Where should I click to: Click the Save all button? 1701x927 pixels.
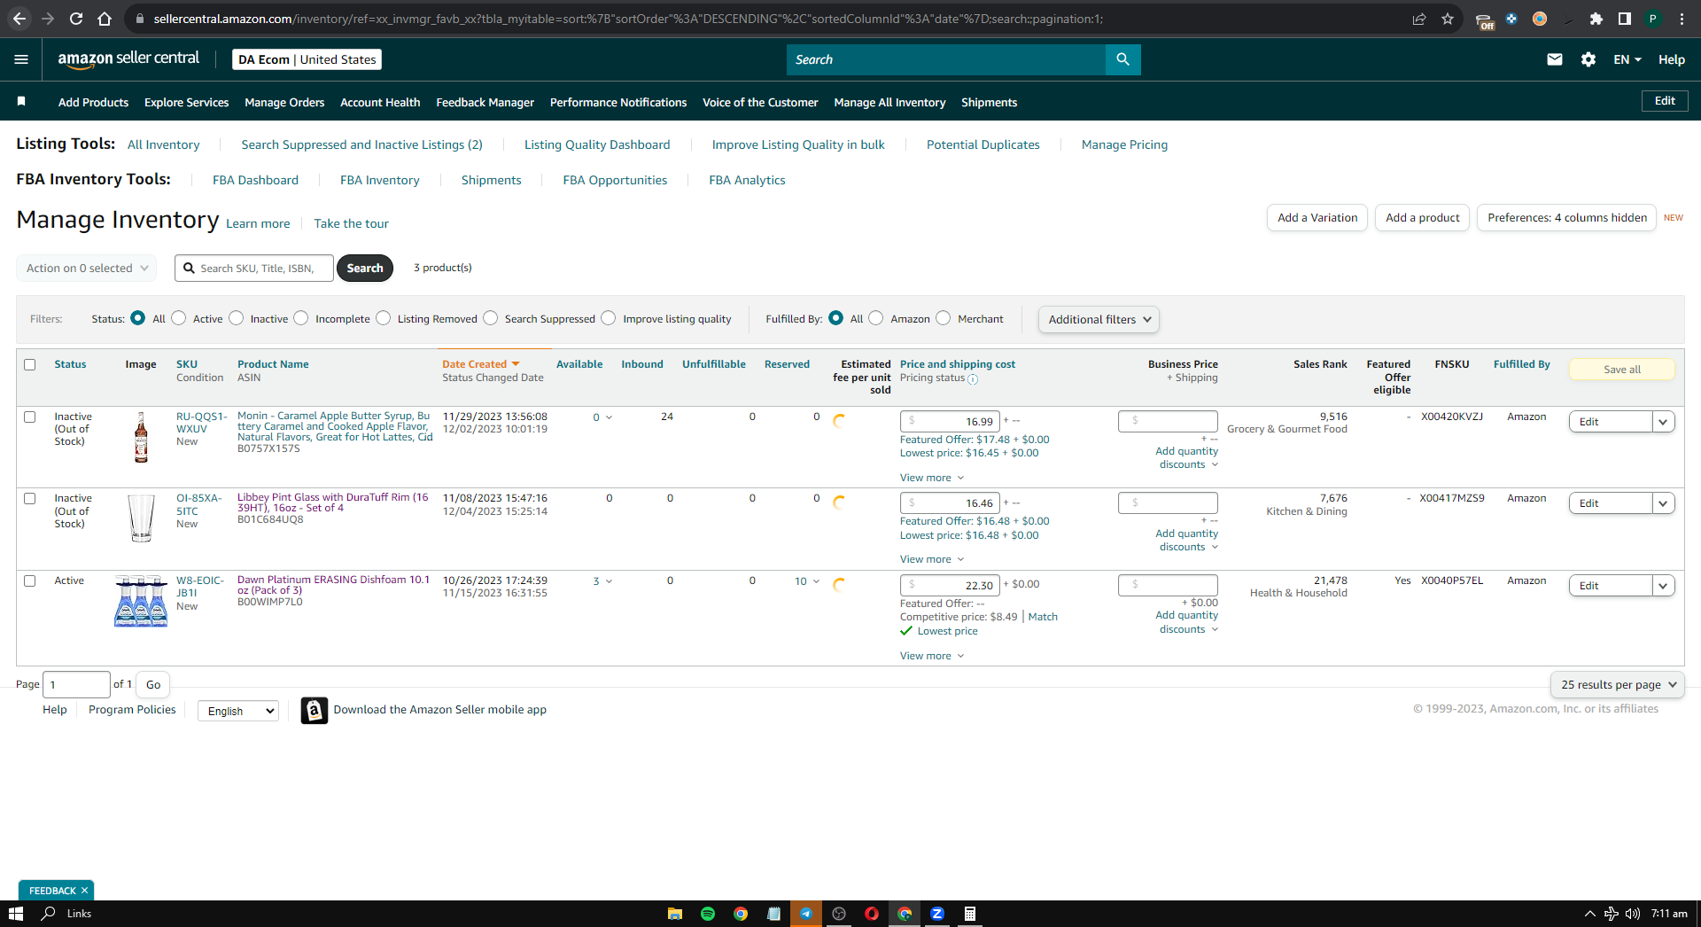(x=1621, y=370)
